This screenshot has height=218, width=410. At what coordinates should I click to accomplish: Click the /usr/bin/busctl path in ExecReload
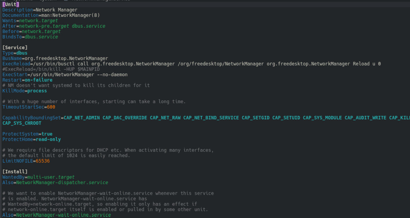tap(48, 64)
